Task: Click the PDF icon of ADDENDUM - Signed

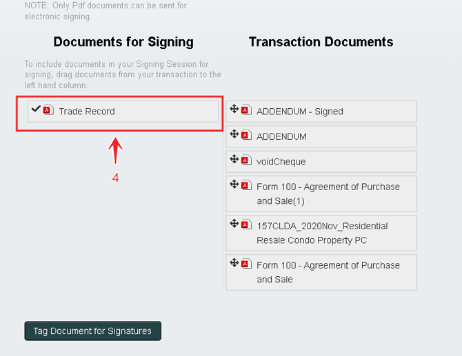Action: point(246,109)
